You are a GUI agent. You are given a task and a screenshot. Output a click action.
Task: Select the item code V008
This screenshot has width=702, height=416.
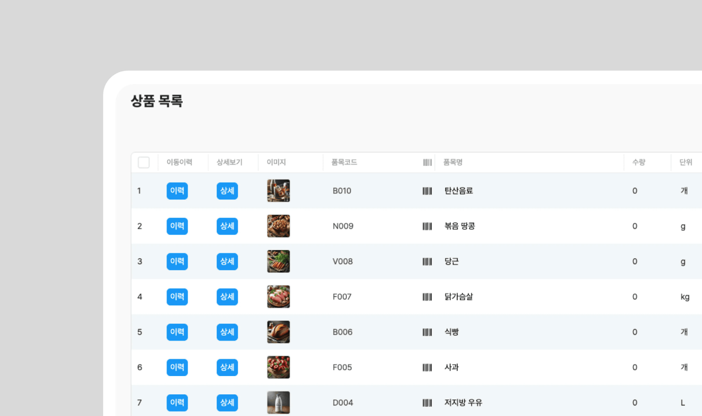[343, 262]
